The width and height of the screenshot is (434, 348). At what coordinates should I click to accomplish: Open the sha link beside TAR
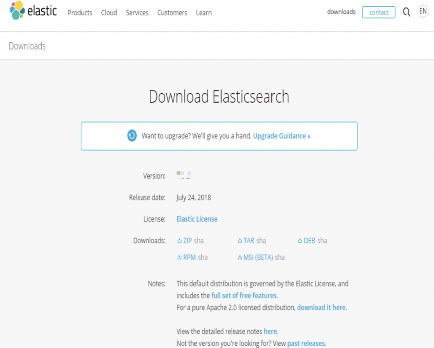[261, 240]
